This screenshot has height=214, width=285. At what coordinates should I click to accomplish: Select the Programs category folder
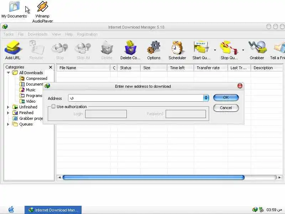point(31,96)
